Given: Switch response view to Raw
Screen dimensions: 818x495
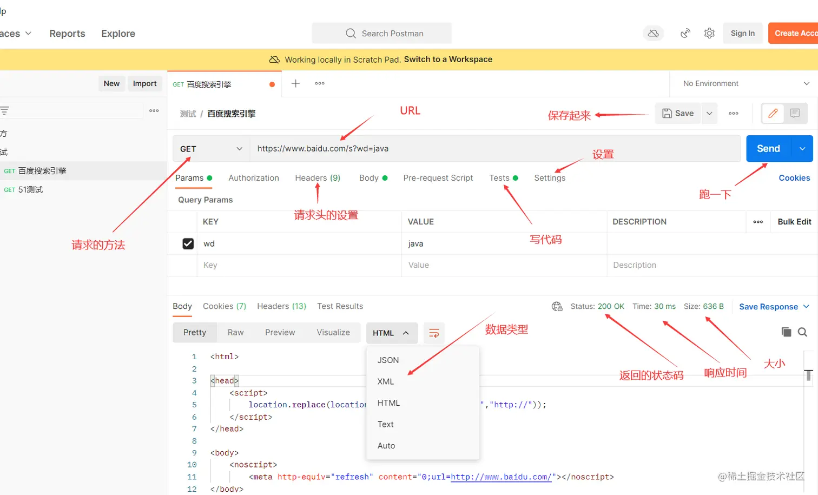Looking at the screenshot, I should (x=236, y=333).
